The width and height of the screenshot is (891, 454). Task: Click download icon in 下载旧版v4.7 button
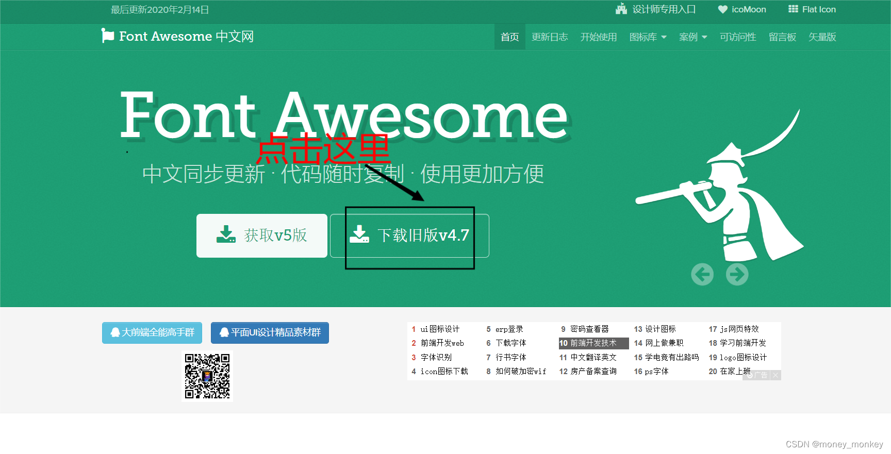point(359,234)
